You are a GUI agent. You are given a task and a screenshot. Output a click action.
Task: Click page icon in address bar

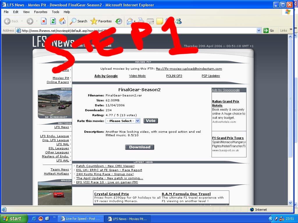pyautogui.click(x=18, y=30)
